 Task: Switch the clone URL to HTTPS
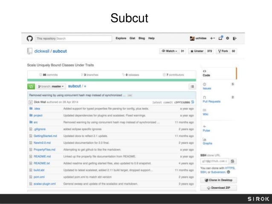click(230, 168)
